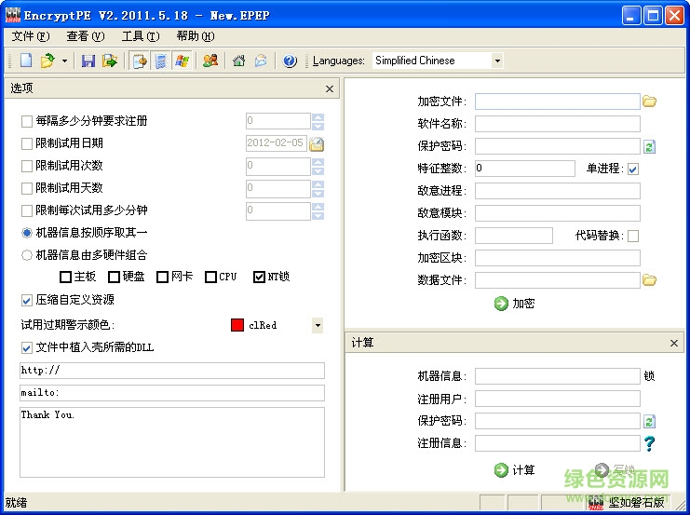Select the 机器信息由多硬件组合 radio button
This screenshot has width=690, height=515.
[x=27, y=254]
